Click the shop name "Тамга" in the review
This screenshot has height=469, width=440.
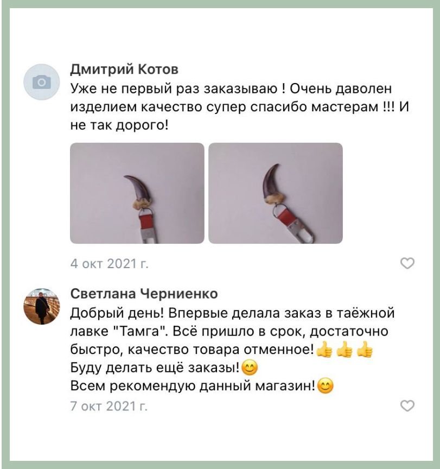click(141, 332)
